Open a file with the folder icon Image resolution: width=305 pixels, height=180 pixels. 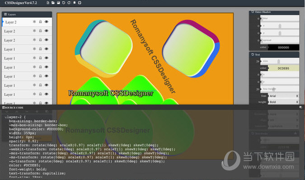pos(53,3)
